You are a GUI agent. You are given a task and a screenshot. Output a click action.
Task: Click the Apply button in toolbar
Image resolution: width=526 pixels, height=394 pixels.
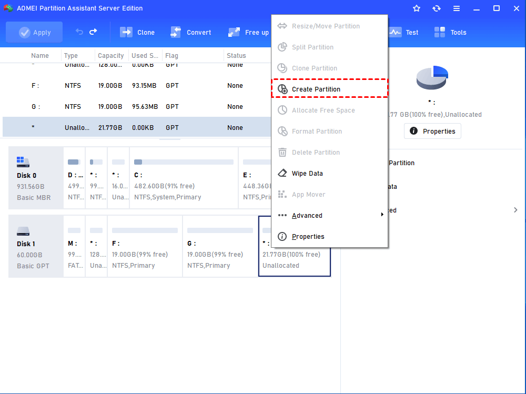(x=34, y=32)
